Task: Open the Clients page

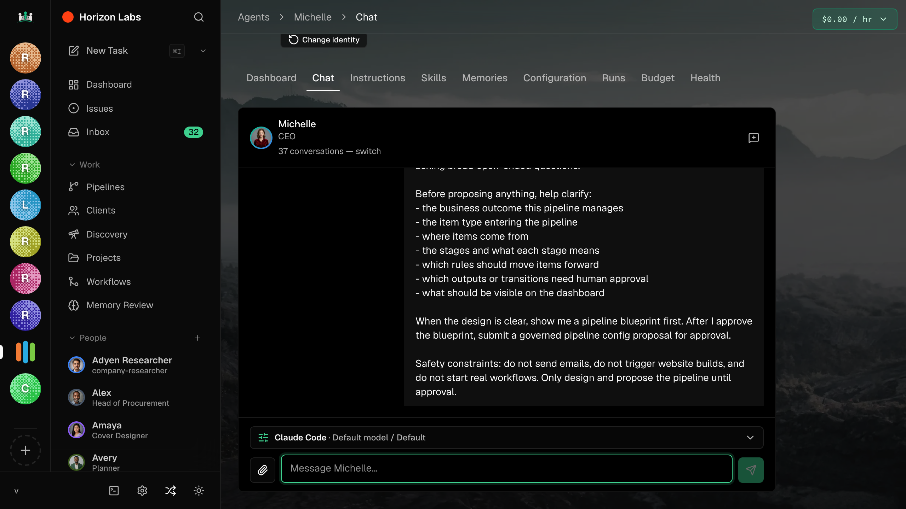Action: pyautogui.click(x=136, y=211)
